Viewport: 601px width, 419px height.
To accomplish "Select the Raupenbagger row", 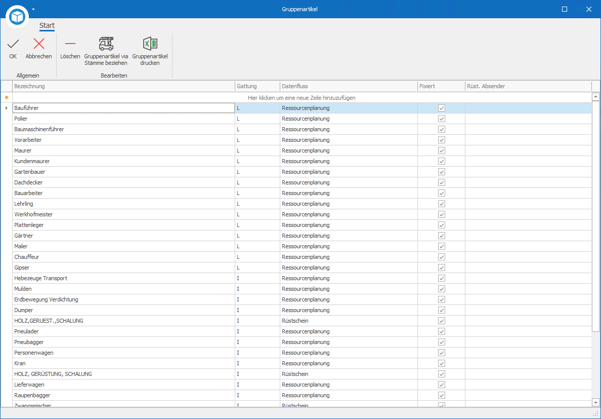I will coord(302,395).
